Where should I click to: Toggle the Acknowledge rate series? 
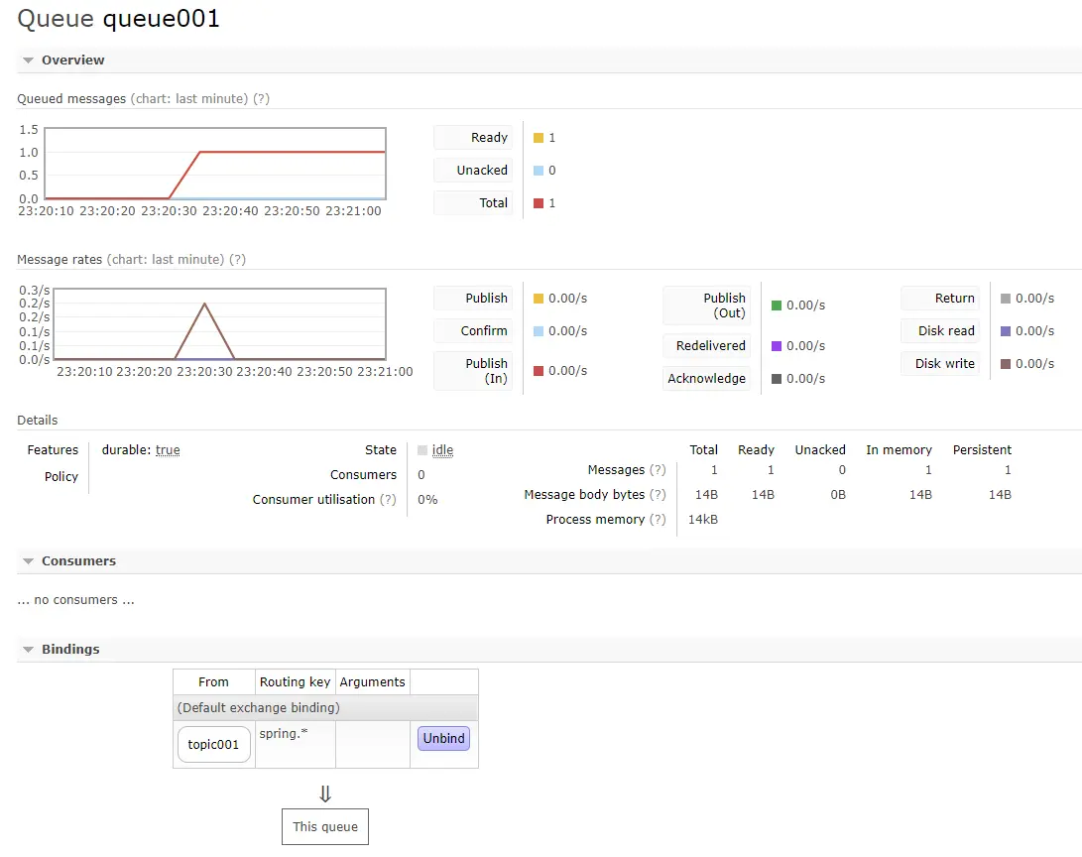click(706, 378)
